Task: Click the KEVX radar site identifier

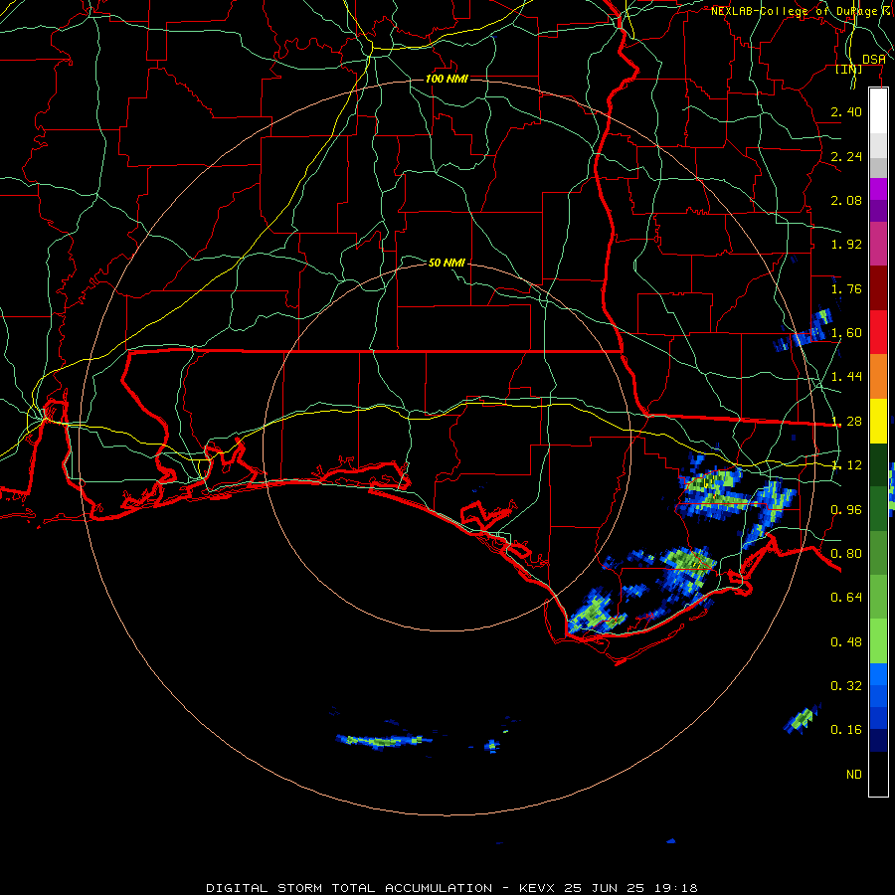Action: click(x=537, y=888)
